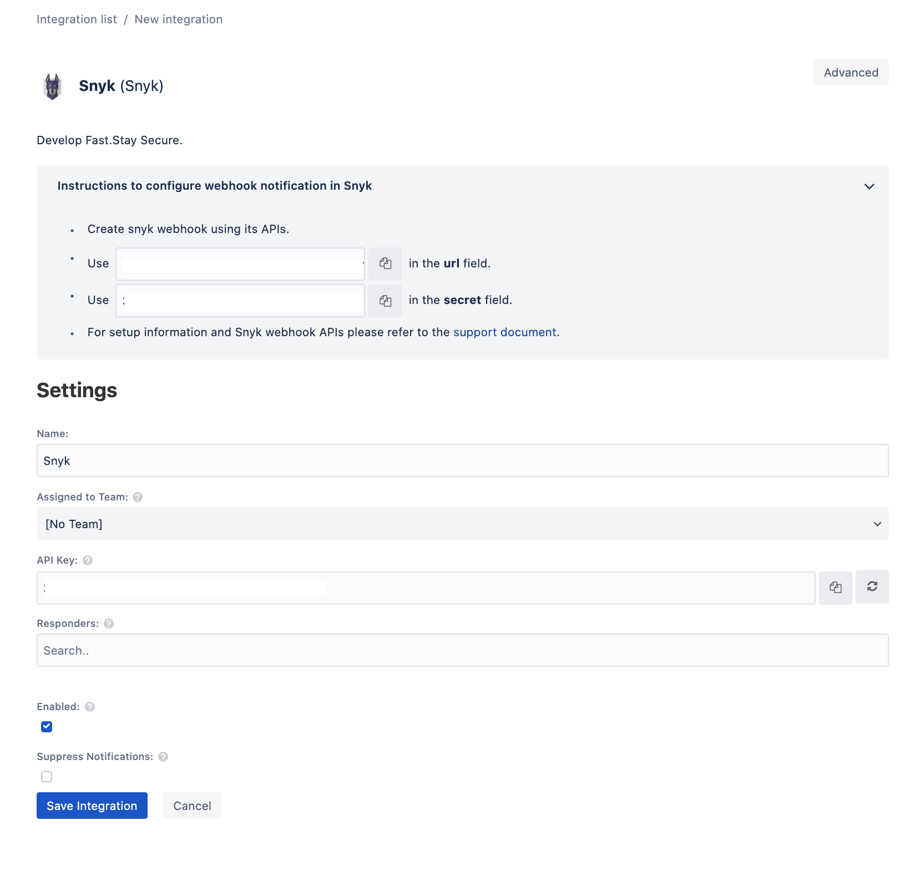Viewport: 920px width, 871px height.
Task: Open Advanced settings
Action: point(851,72)
